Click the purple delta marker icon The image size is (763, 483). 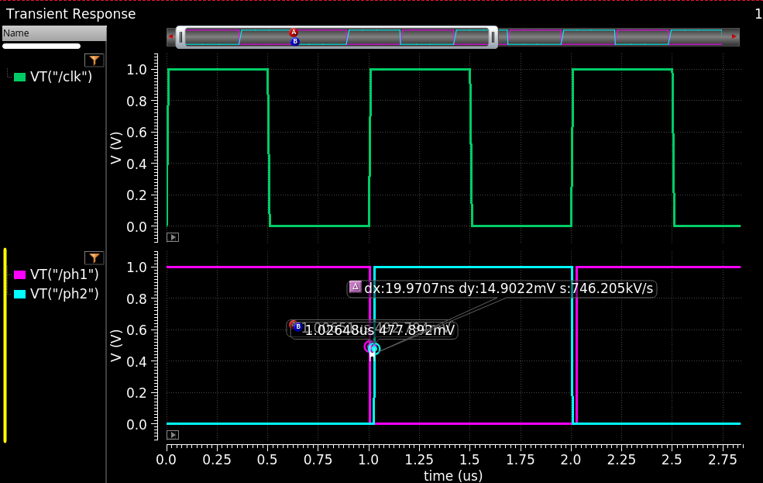point(356,287)
